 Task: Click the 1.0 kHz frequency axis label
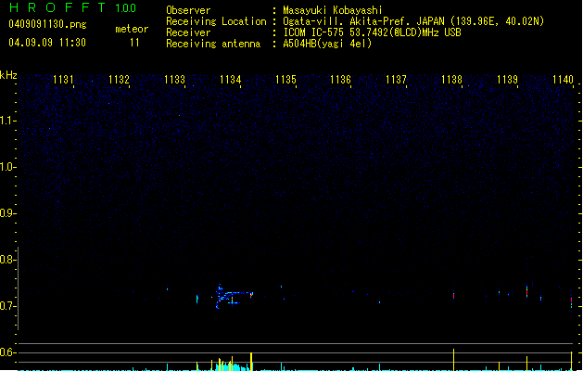pos(7,167)
